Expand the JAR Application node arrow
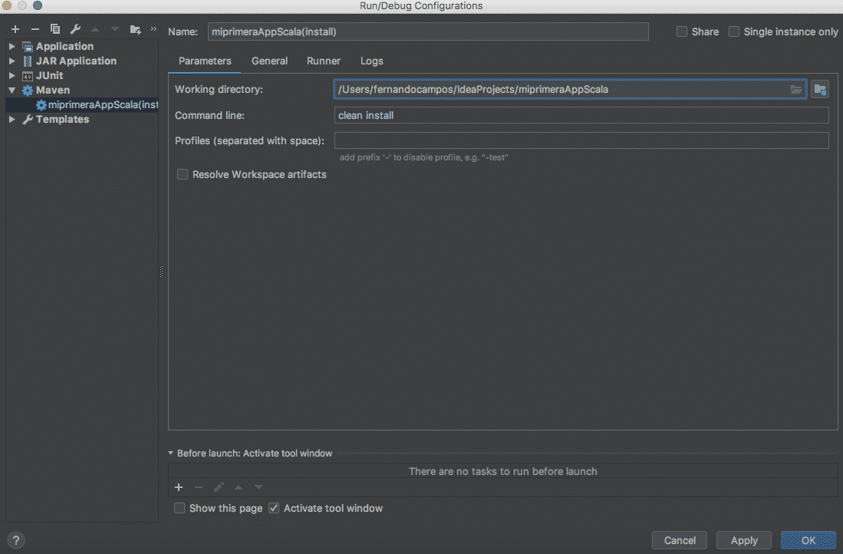Viewport: 843px width, 554px height. pyautogui.click(x=12, y=61)
